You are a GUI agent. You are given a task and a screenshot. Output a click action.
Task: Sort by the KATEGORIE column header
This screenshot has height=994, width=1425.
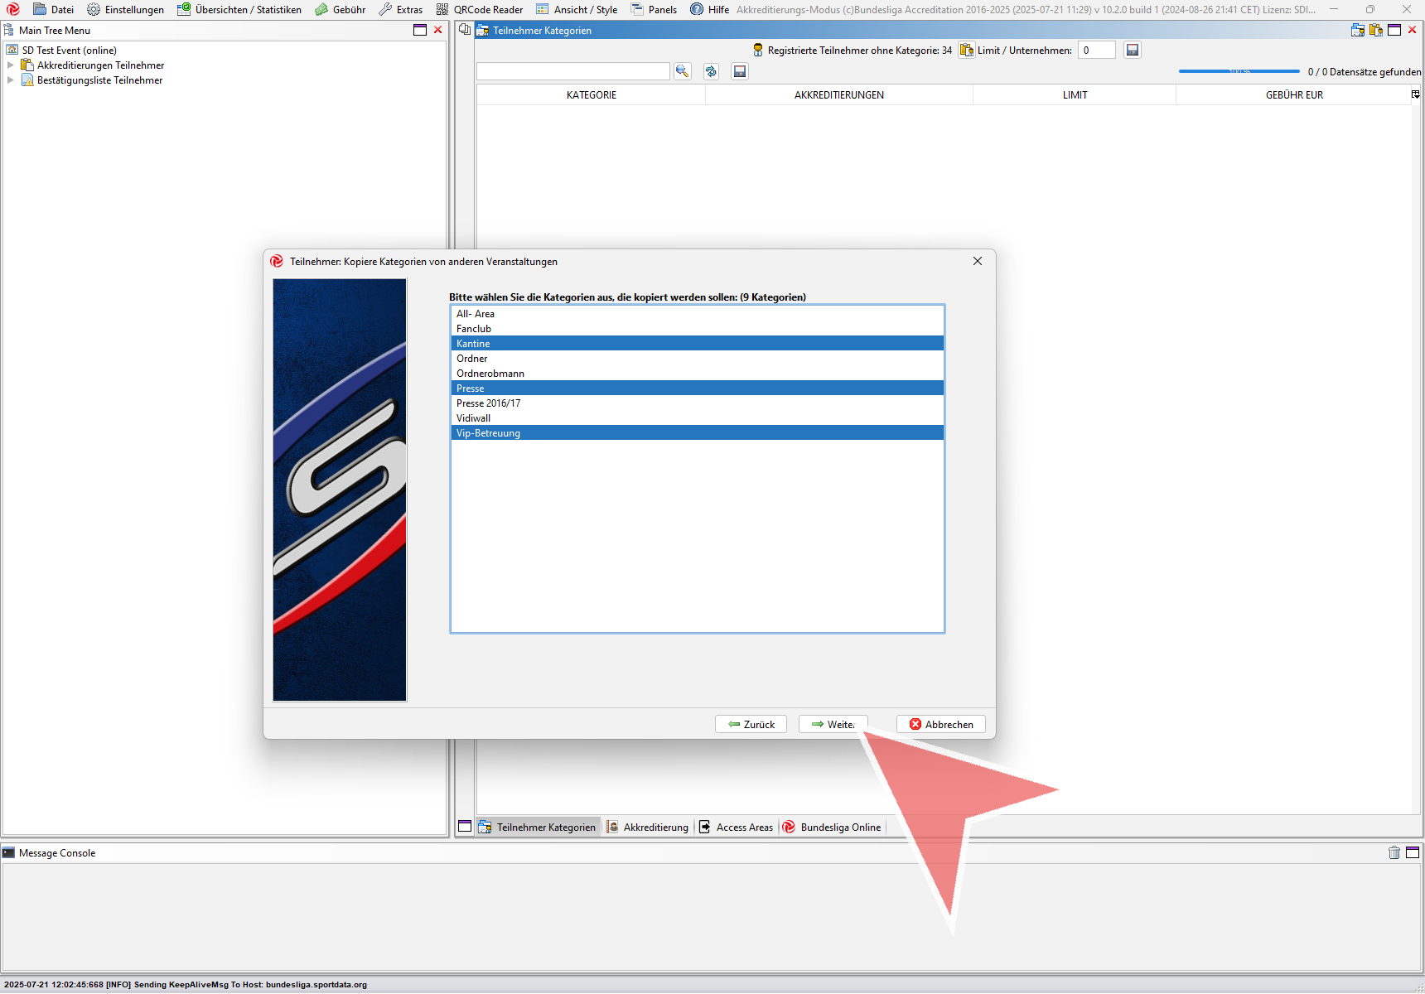(x=591, y=94)
